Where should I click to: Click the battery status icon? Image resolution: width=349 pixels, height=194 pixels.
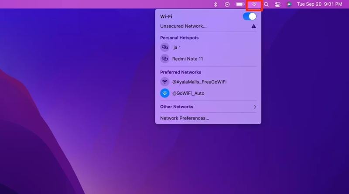(240, 4)
